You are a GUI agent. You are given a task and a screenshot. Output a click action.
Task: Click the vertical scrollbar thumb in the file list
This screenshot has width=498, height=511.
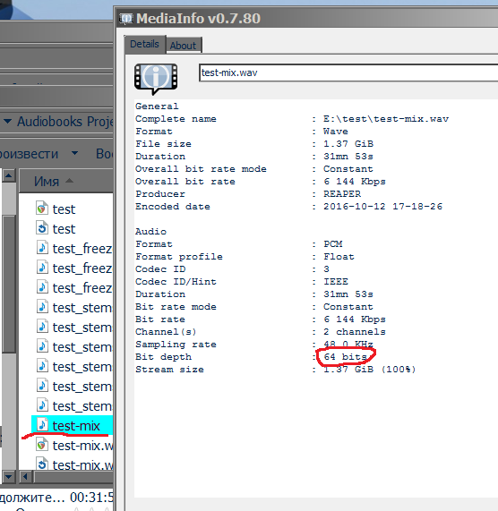pos(9,284)
